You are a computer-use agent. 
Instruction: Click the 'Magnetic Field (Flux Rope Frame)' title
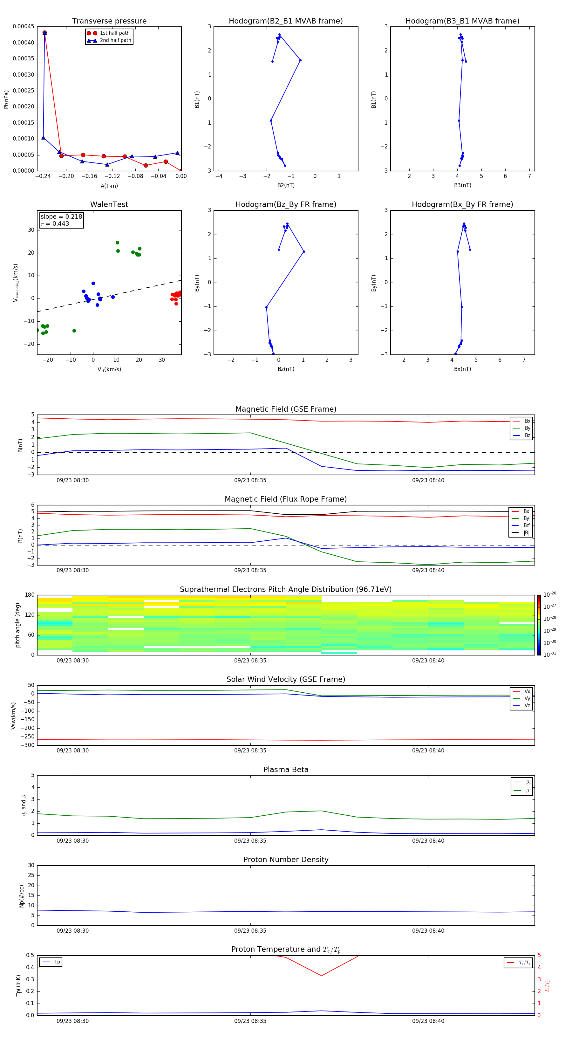(x=286, y=499)
